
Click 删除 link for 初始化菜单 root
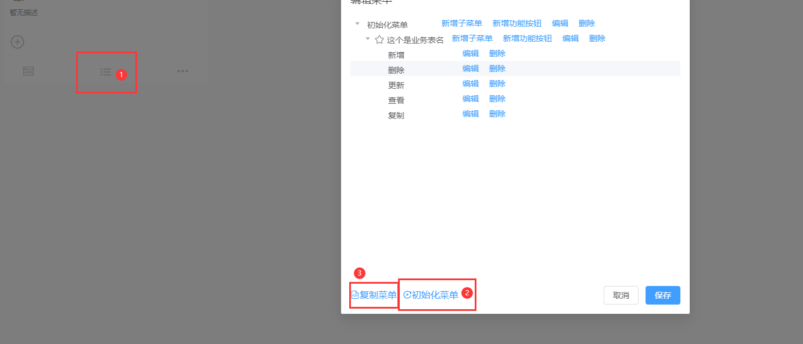(586, 23)
